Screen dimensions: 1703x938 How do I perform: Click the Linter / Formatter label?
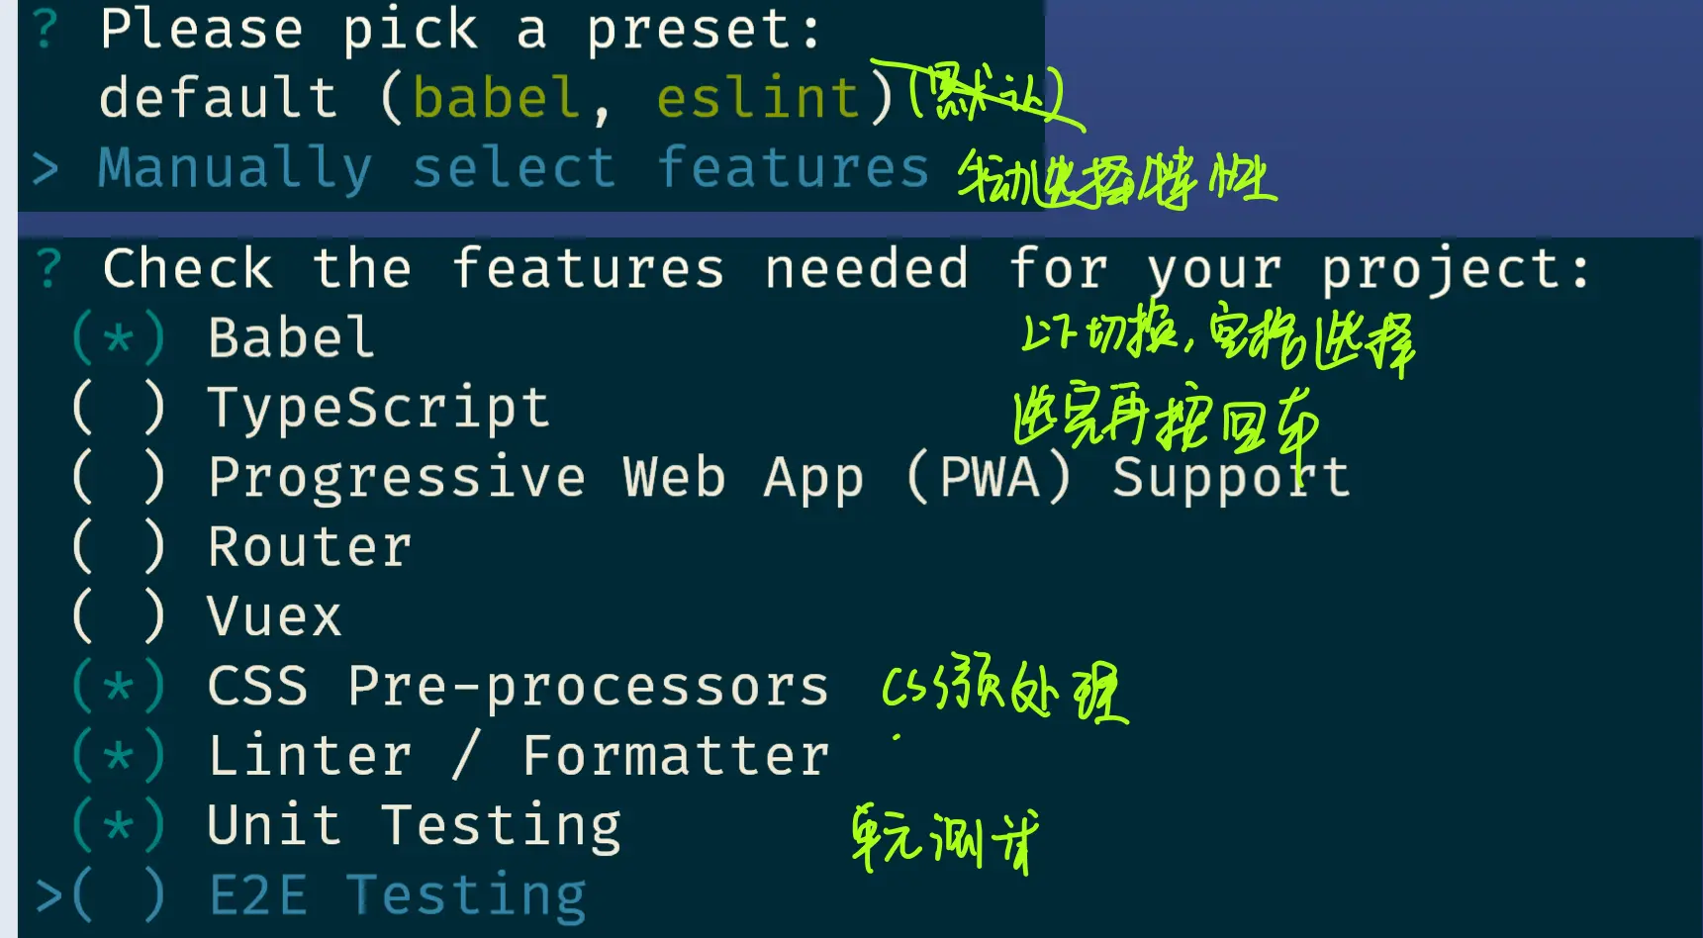coord(519,756)
